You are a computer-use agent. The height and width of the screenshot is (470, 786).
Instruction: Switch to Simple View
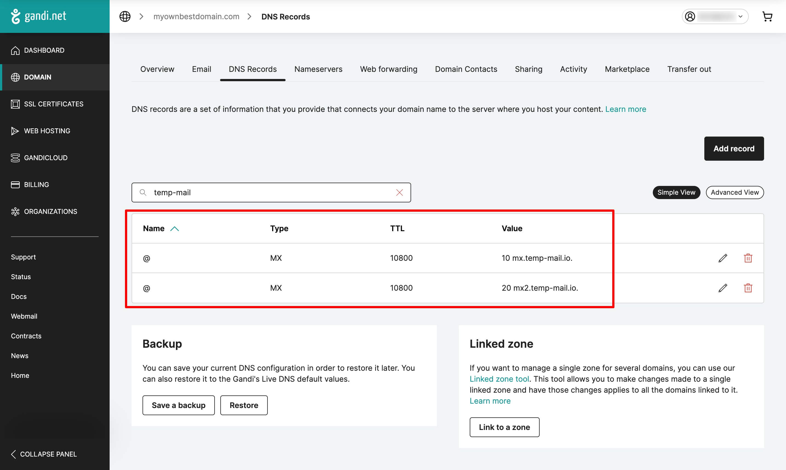click(x=676, y=192)
